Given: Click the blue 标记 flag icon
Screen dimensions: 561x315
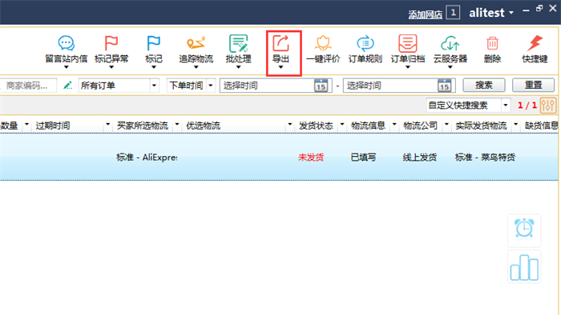Looking at the screenshot, I should click(154, 43).
